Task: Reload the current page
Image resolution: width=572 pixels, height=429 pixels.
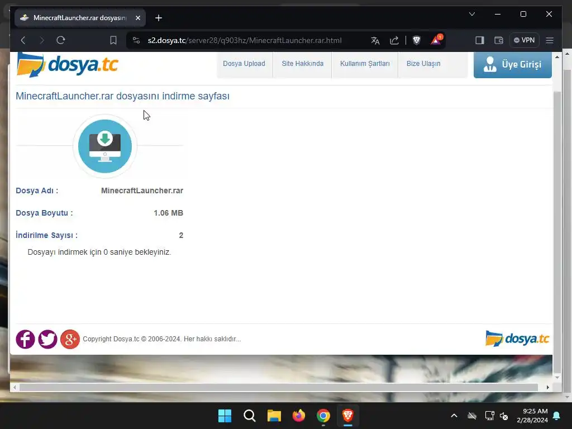Action: pos(60,40)
